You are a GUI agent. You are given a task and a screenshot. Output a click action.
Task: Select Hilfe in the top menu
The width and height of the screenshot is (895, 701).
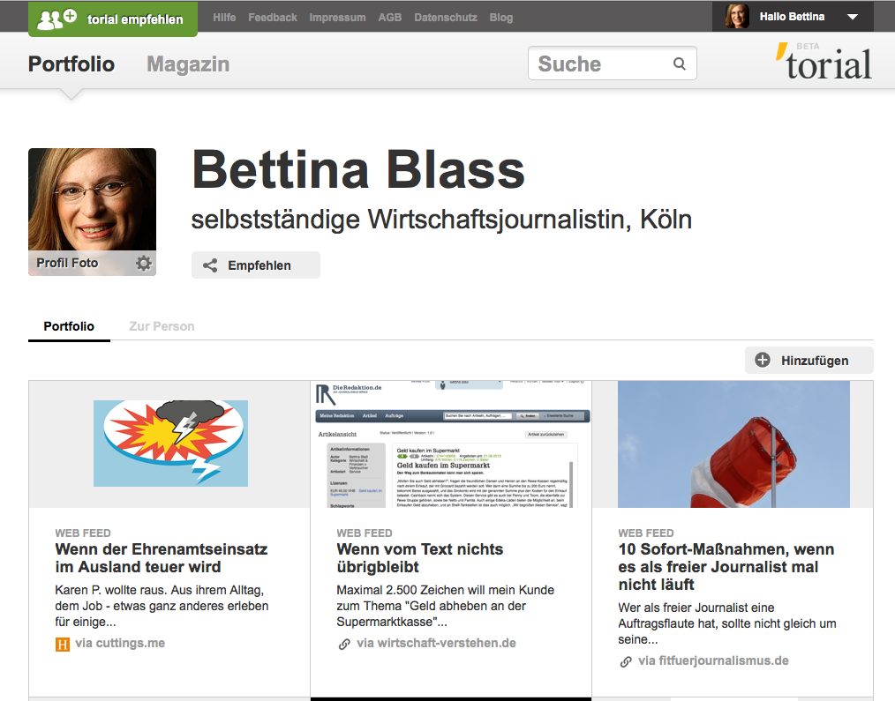pyautogui.click(x=224, y=16)
